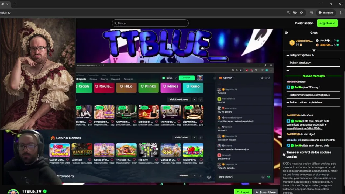345x194 pixels.
Task: Click previous arrow beside View all
Action: tap(195, 176)
